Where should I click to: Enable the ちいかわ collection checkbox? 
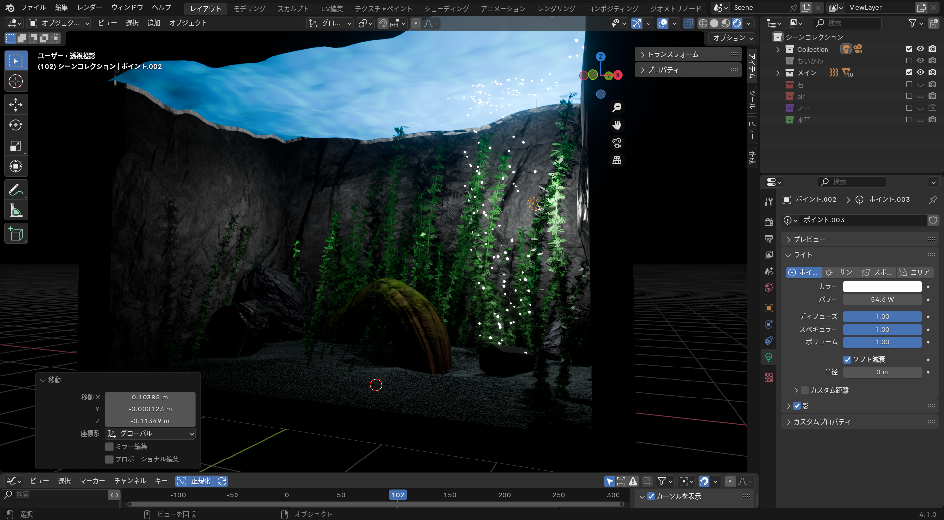909,61
